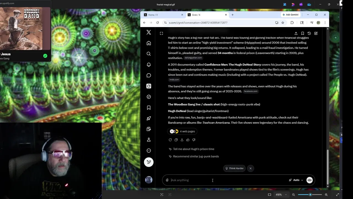Click the white compose Post button
Viewport: 353px width, 199px height.
[149, 162]
